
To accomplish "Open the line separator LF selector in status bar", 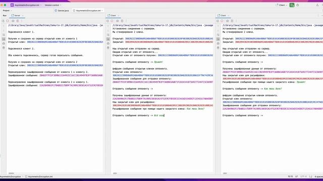I will (x=296, y=176).
